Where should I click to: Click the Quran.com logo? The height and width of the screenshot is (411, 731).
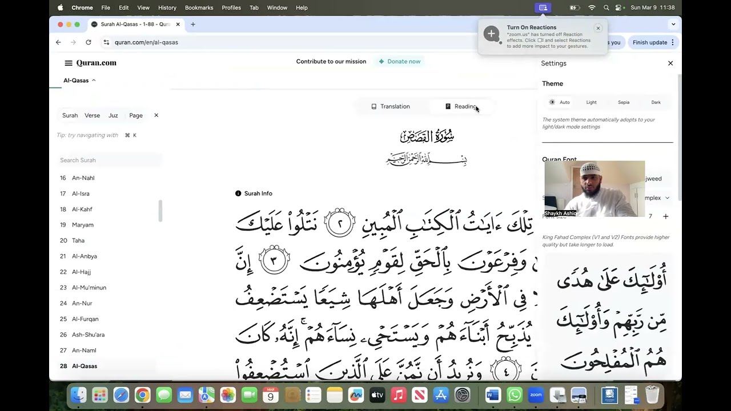pos(96,63)
